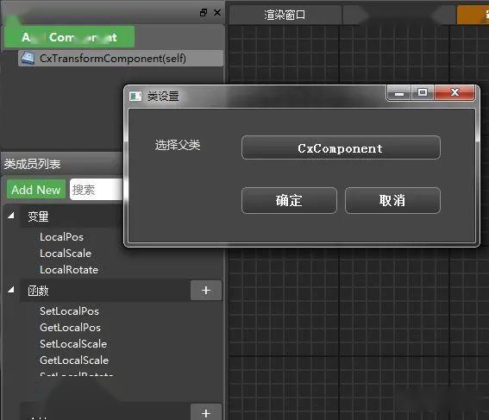Image resolution: width=489 pixels, height=420 pixels.
Task: Switch to the 渲染窗口 tab
Action: (285, 15)
